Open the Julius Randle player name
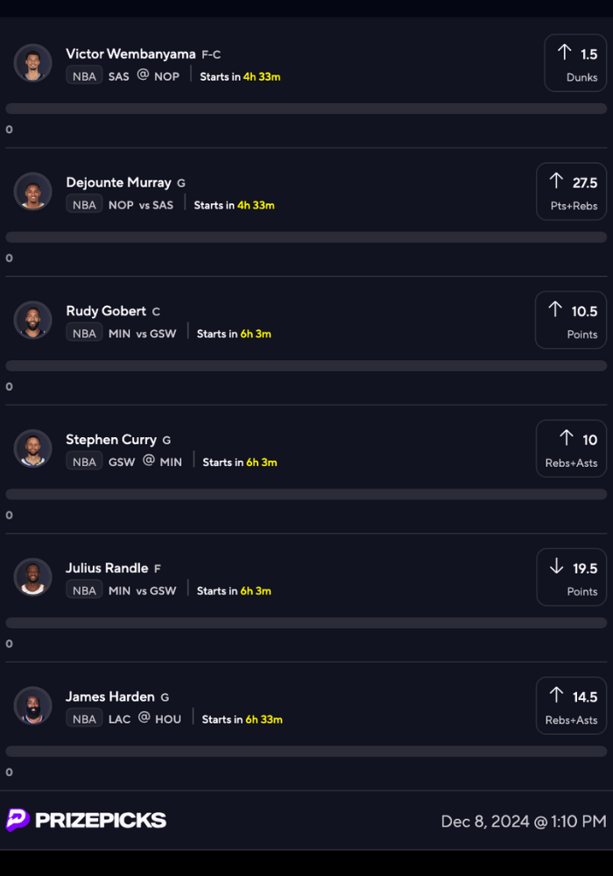 (x=107, y=568)
